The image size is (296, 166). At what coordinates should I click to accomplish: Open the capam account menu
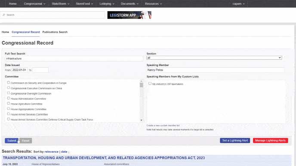click(x=239, y=3)
